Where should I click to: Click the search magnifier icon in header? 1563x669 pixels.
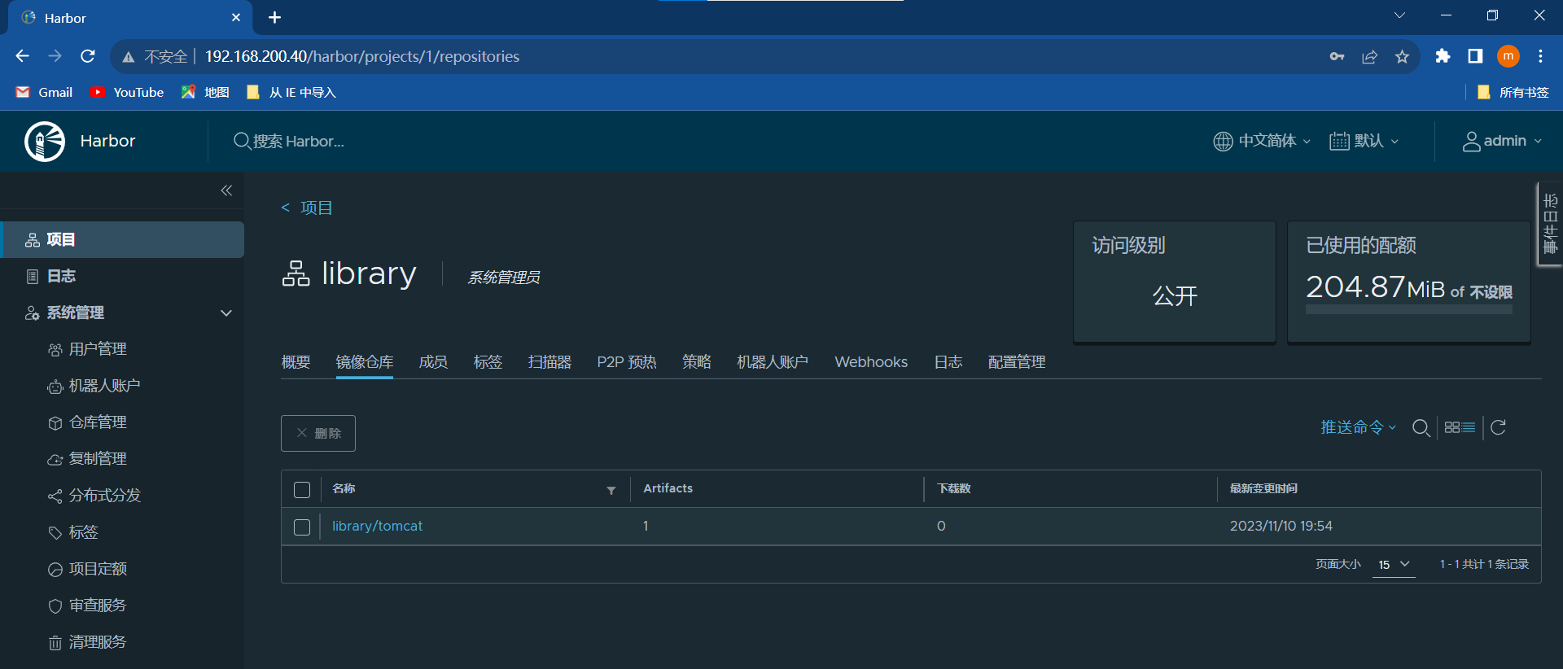(242, 141)
